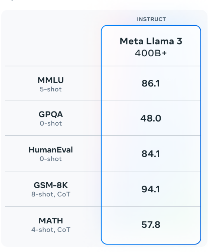
Task: Click the 5-shot subtitle under MMLU
Action: tap(51, 89)
